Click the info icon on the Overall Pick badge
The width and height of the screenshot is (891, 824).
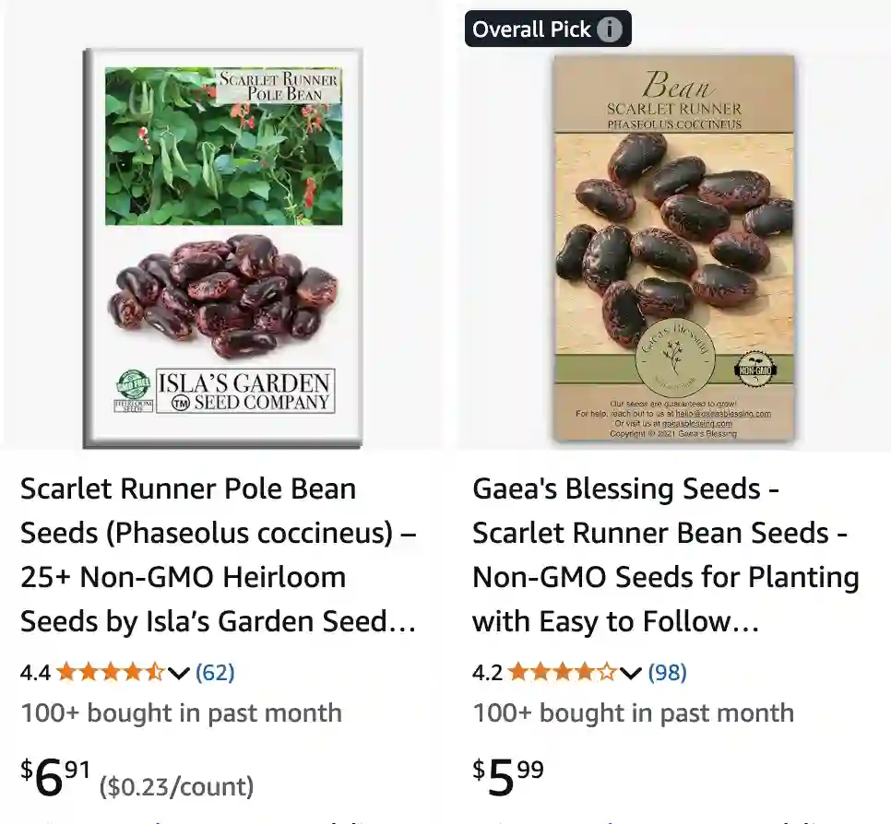click(x=611, y=29)
